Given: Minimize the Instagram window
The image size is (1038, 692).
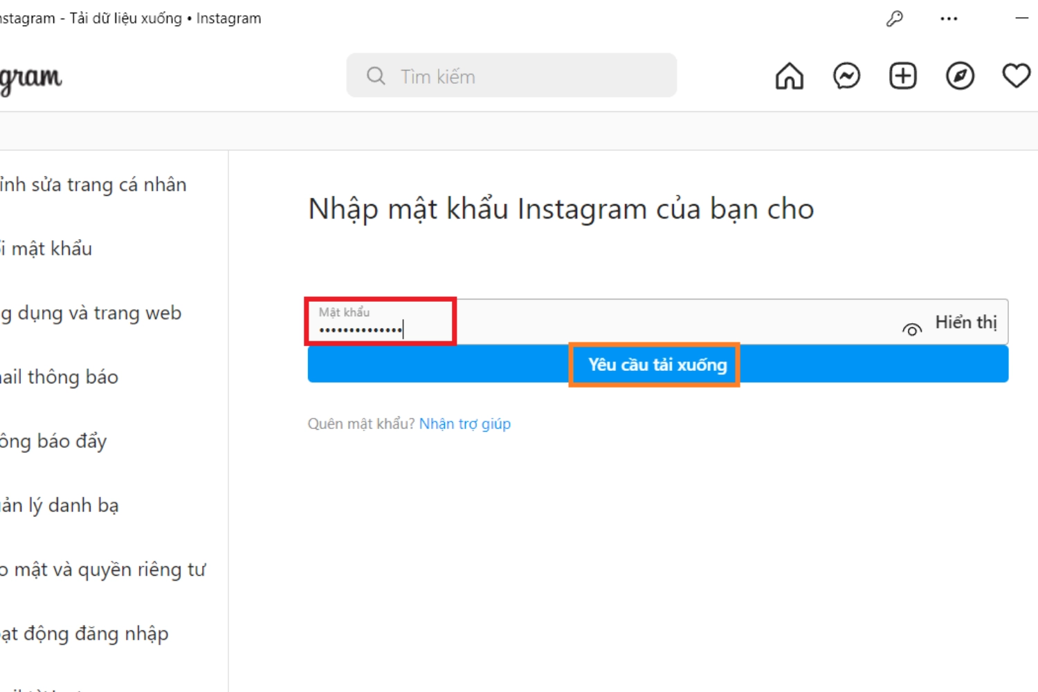Looking at the screenshot, I should [1022, 19].
